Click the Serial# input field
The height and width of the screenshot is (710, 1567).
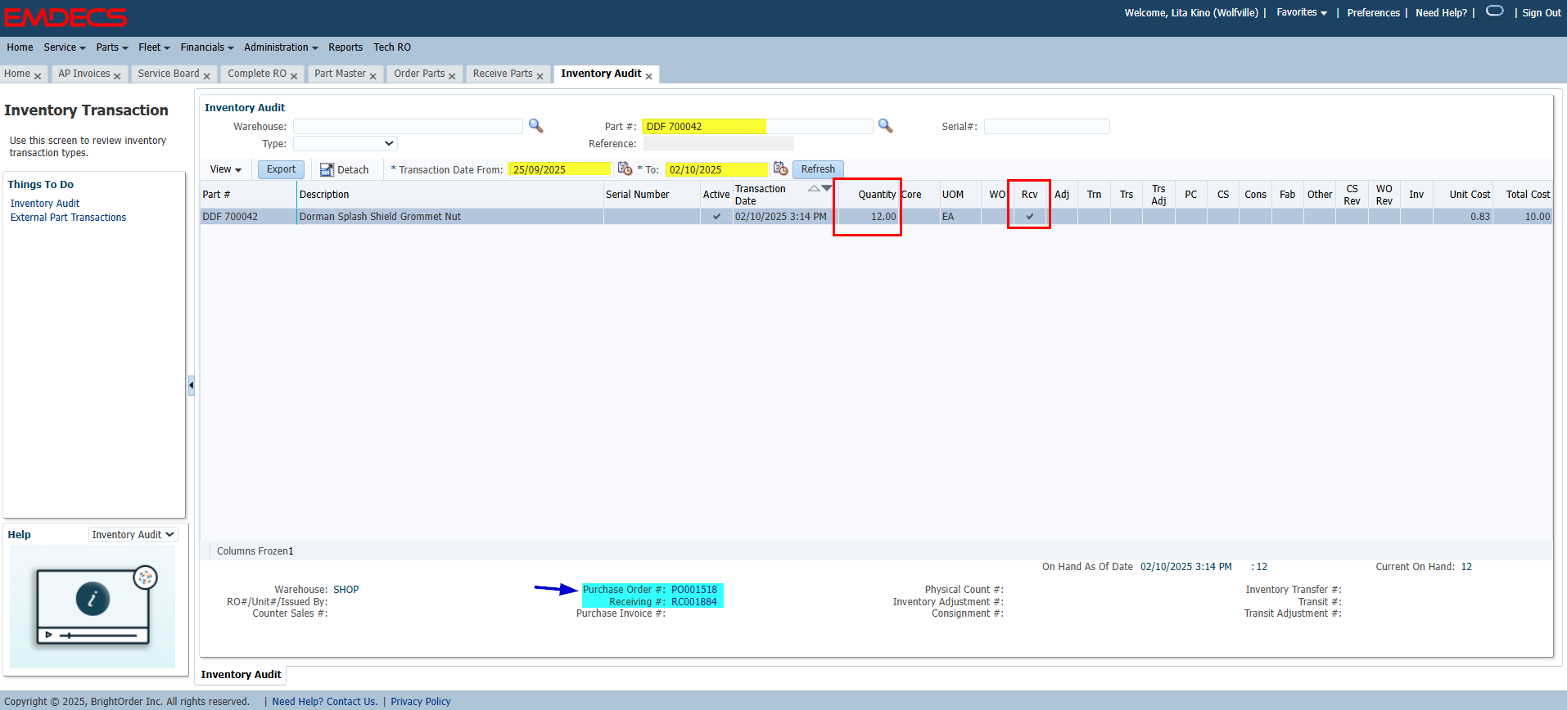1046,127
